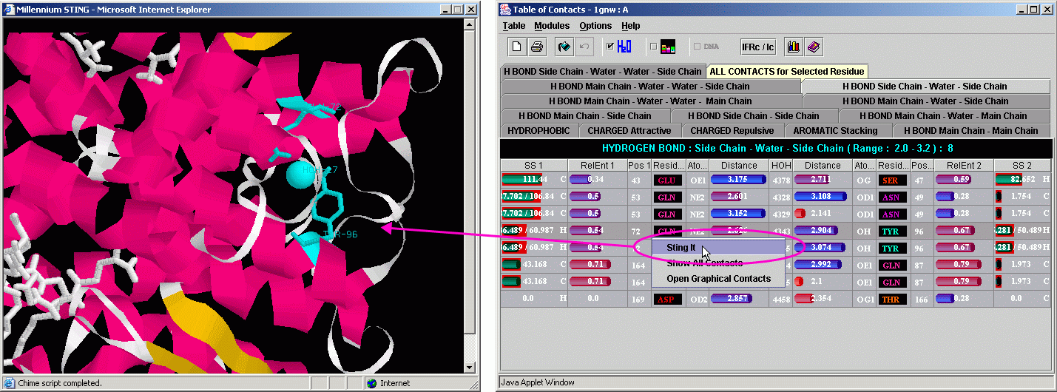Click the new blank table icon
Screen dimensions: 1057x392
pos(517,47)
